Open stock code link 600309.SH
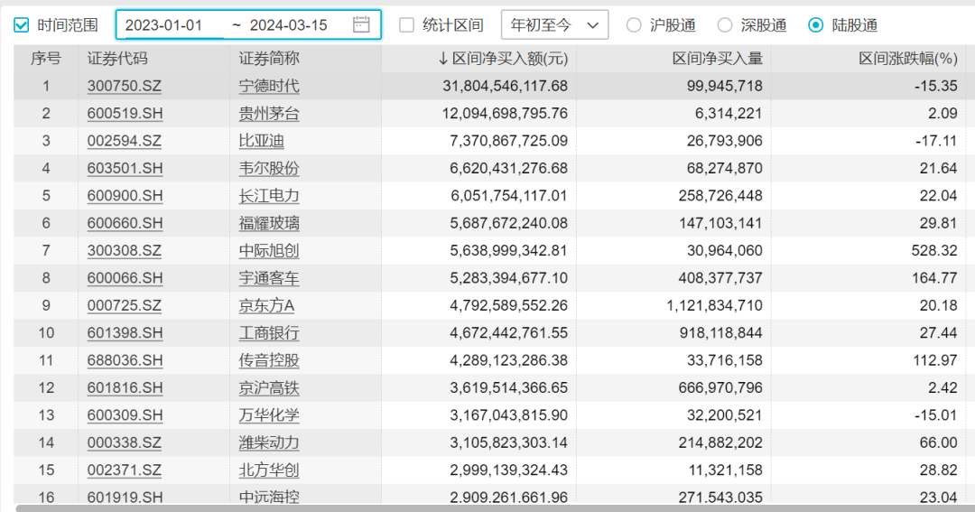The height and width of the screenshot is (512, 975). click(x=125, y=415)
